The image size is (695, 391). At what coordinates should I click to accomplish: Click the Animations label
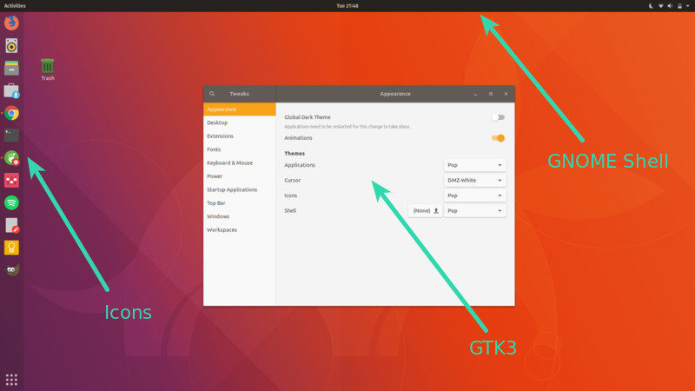[x=298, y=138]
